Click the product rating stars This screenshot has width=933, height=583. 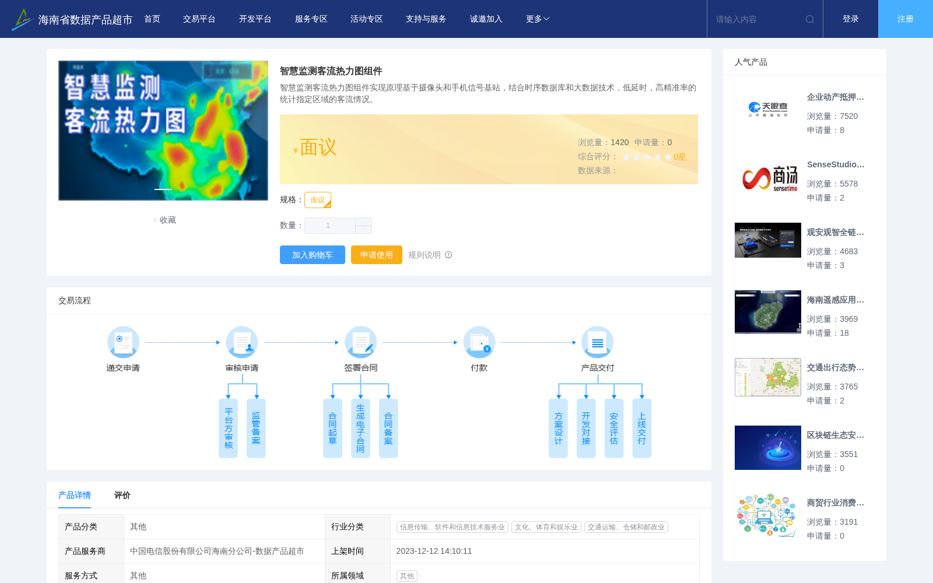[x=647, y=157]
